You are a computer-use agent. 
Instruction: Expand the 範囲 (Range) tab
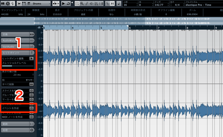15,124
